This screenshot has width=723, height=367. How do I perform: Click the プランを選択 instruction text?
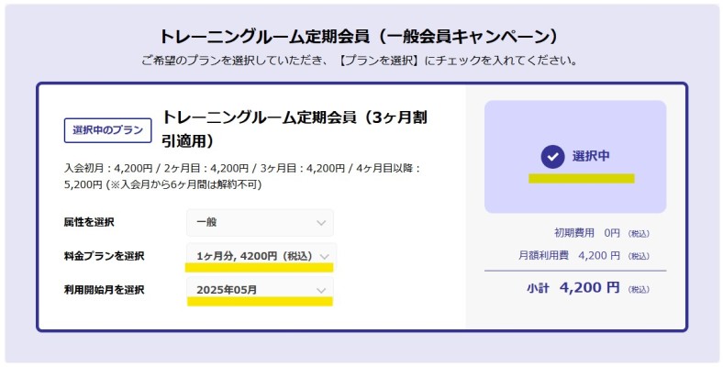point(361,61)
